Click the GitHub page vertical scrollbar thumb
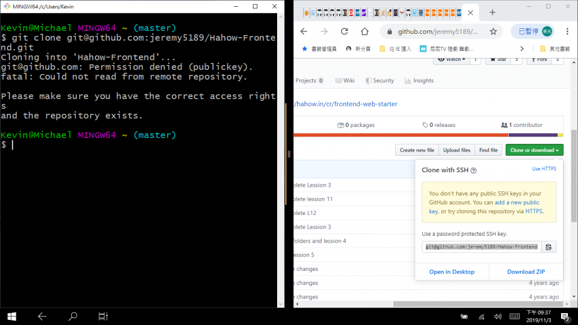Screen dimensions: 578x325 click(574, 176)
